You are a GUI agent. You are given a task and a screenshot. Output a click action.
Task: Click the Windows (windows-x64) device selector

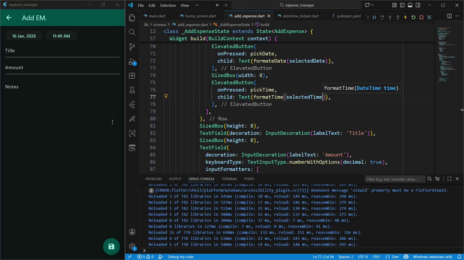click(432, 257)
